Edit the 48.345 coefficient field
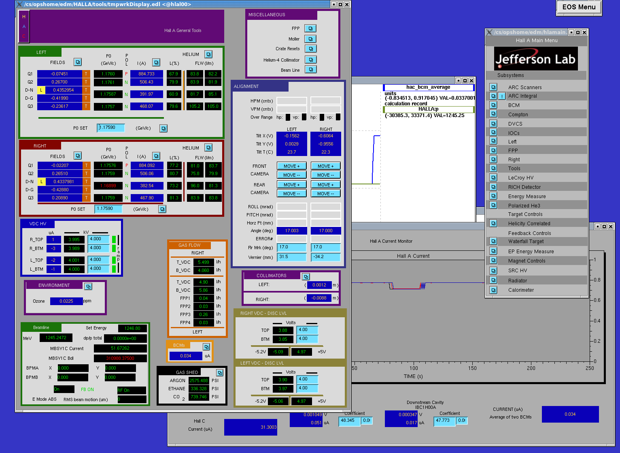The width and height of the screenshot is (620, 453). coord(350,421)
